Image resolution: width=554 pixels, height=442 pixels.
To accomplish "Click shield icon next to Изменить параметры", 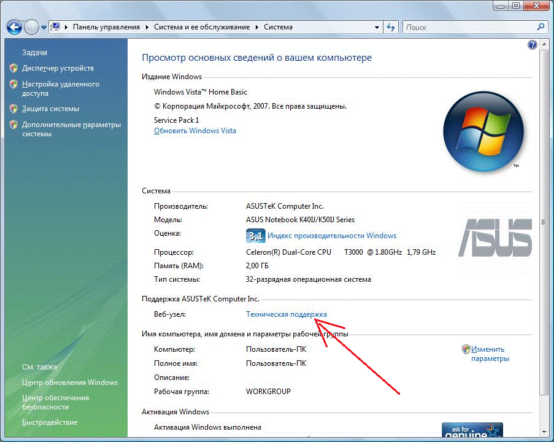I will [466, 349].
